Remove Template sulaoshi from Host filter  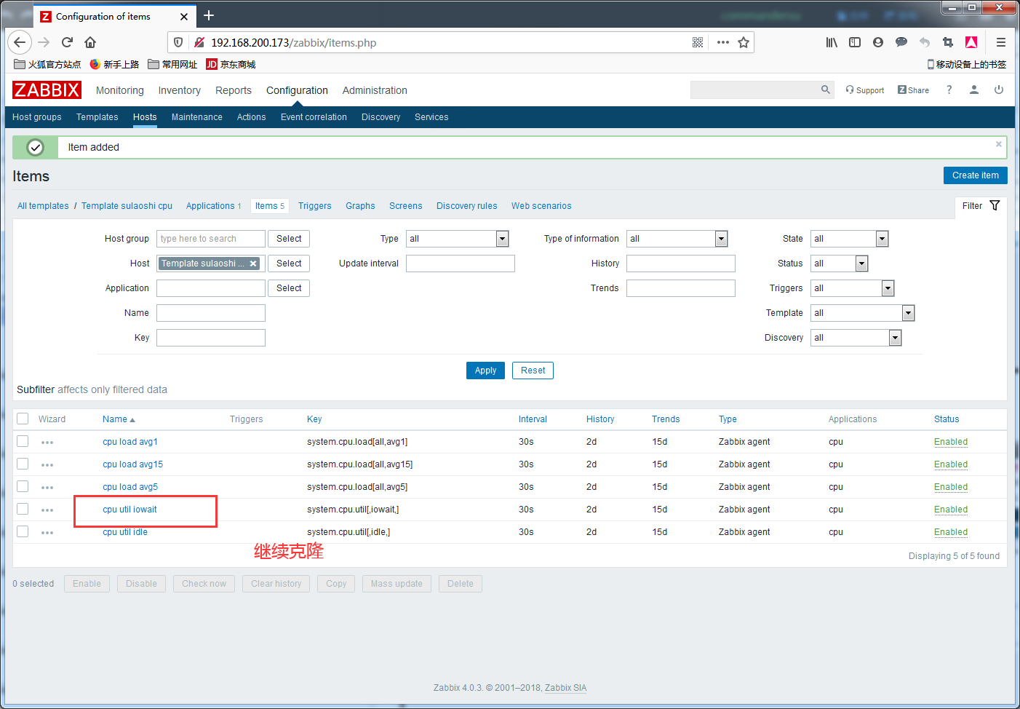coord(253,264)
